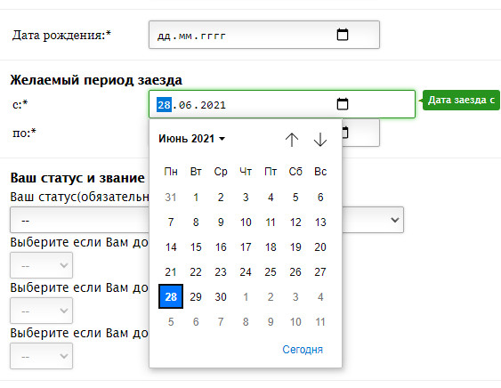Pick June 26 in calendar grid
The width and height of the screenshot is (501, 388).
(x=295, y=271)
